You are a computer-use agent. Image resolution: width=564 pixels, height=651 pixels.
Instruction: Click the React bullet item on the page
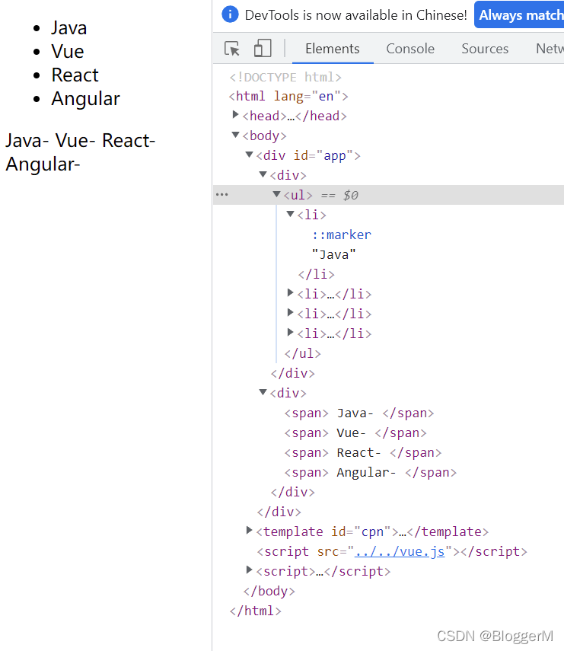tap(75, 75)
